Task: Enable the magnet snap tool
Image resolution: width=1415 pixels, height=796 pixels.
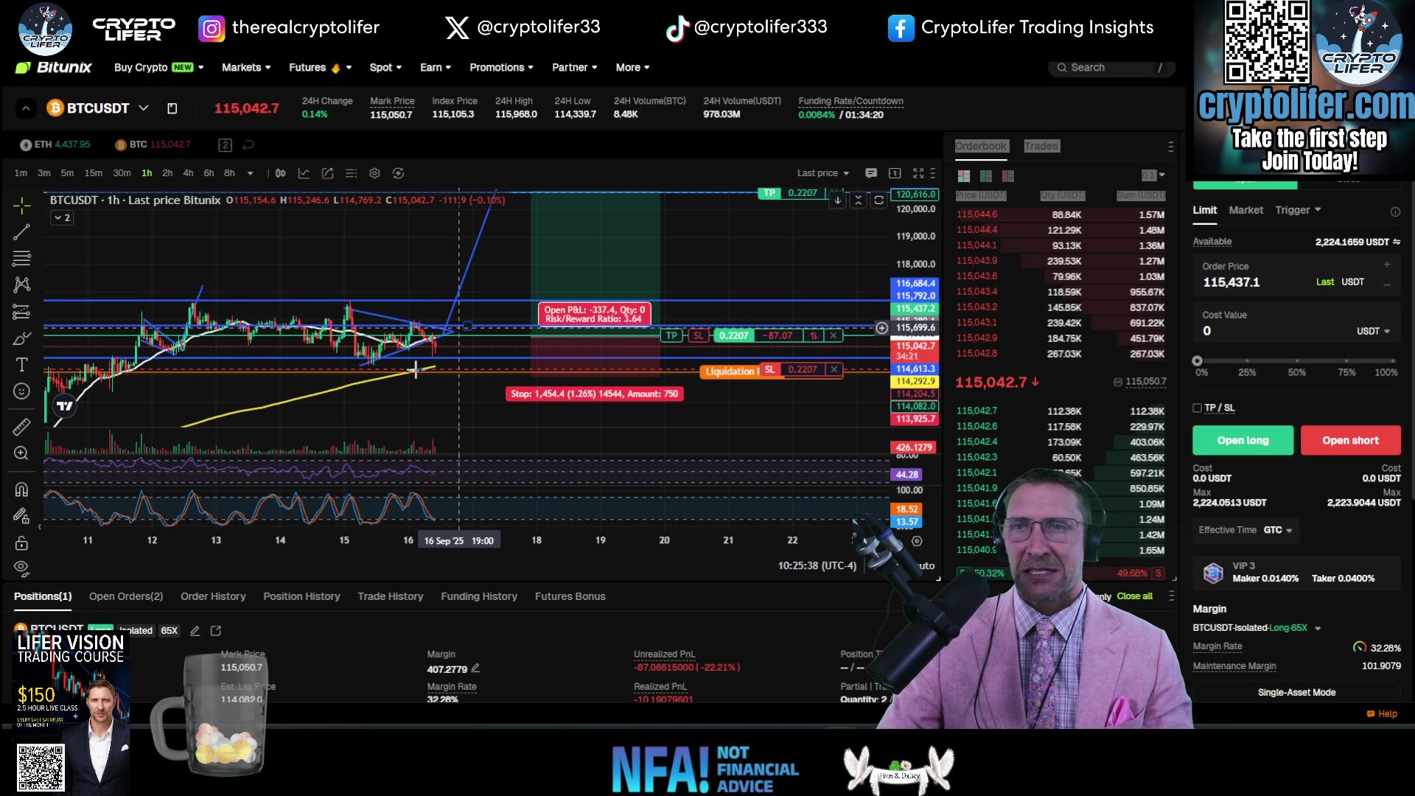Action: (21, 489)
